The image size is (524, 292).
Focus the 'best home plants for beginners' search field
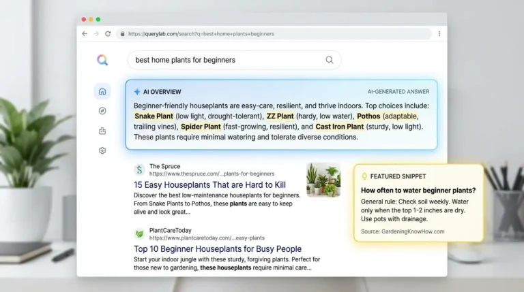pyautogui.click(x=234, y=60)
